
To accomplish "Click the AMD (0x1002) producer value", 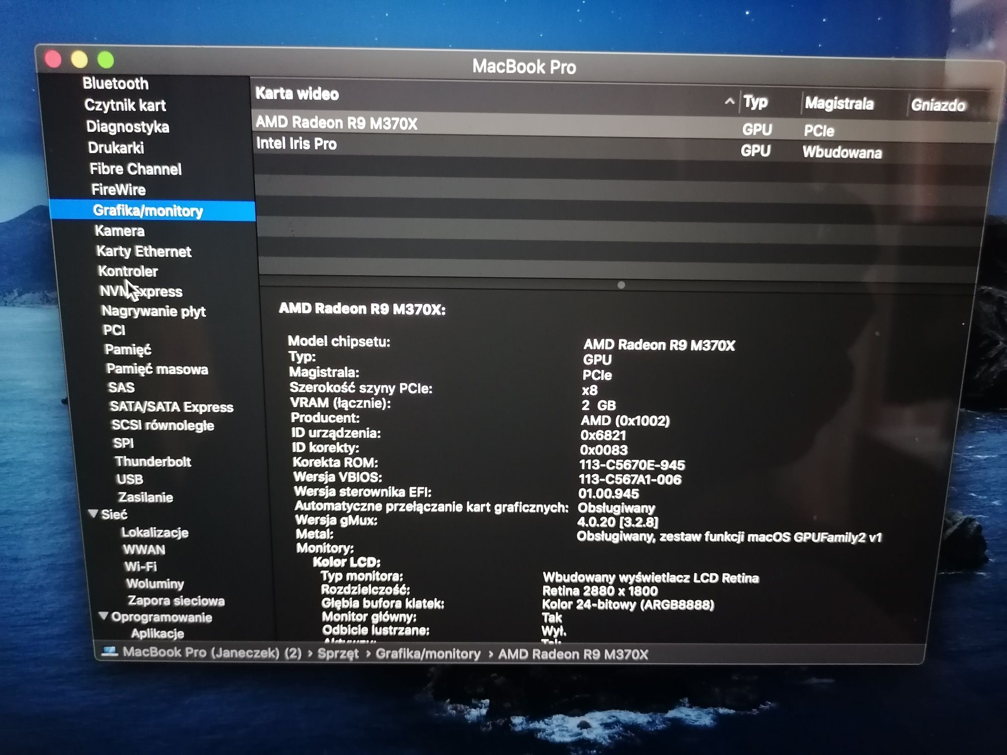I will [625, 421].
